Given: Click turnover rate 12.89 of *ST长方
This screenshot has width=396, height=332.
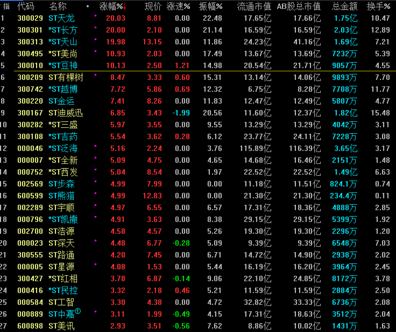Looking at the screenshot, I should pyautogui.click(x=380, y=30).
